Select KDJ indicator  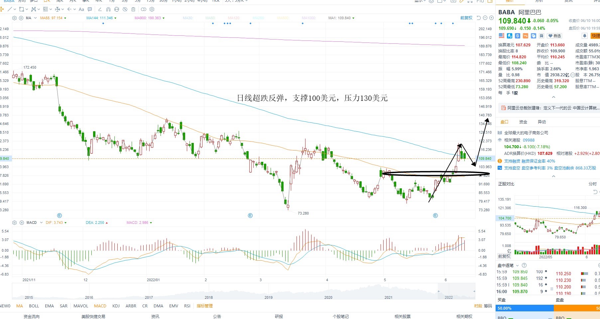click(116, 306)
